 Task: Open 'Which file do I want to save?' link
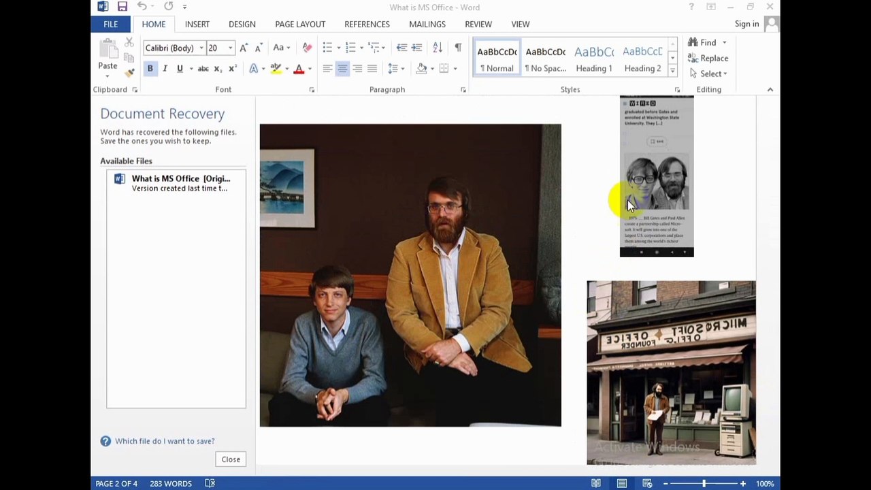(x=165, y=441)
